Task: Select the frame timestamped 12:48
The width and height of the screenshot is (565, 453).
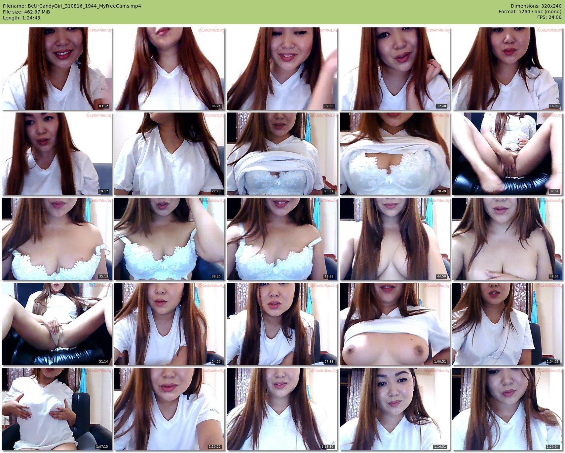Action: click(x=395, y=69)
